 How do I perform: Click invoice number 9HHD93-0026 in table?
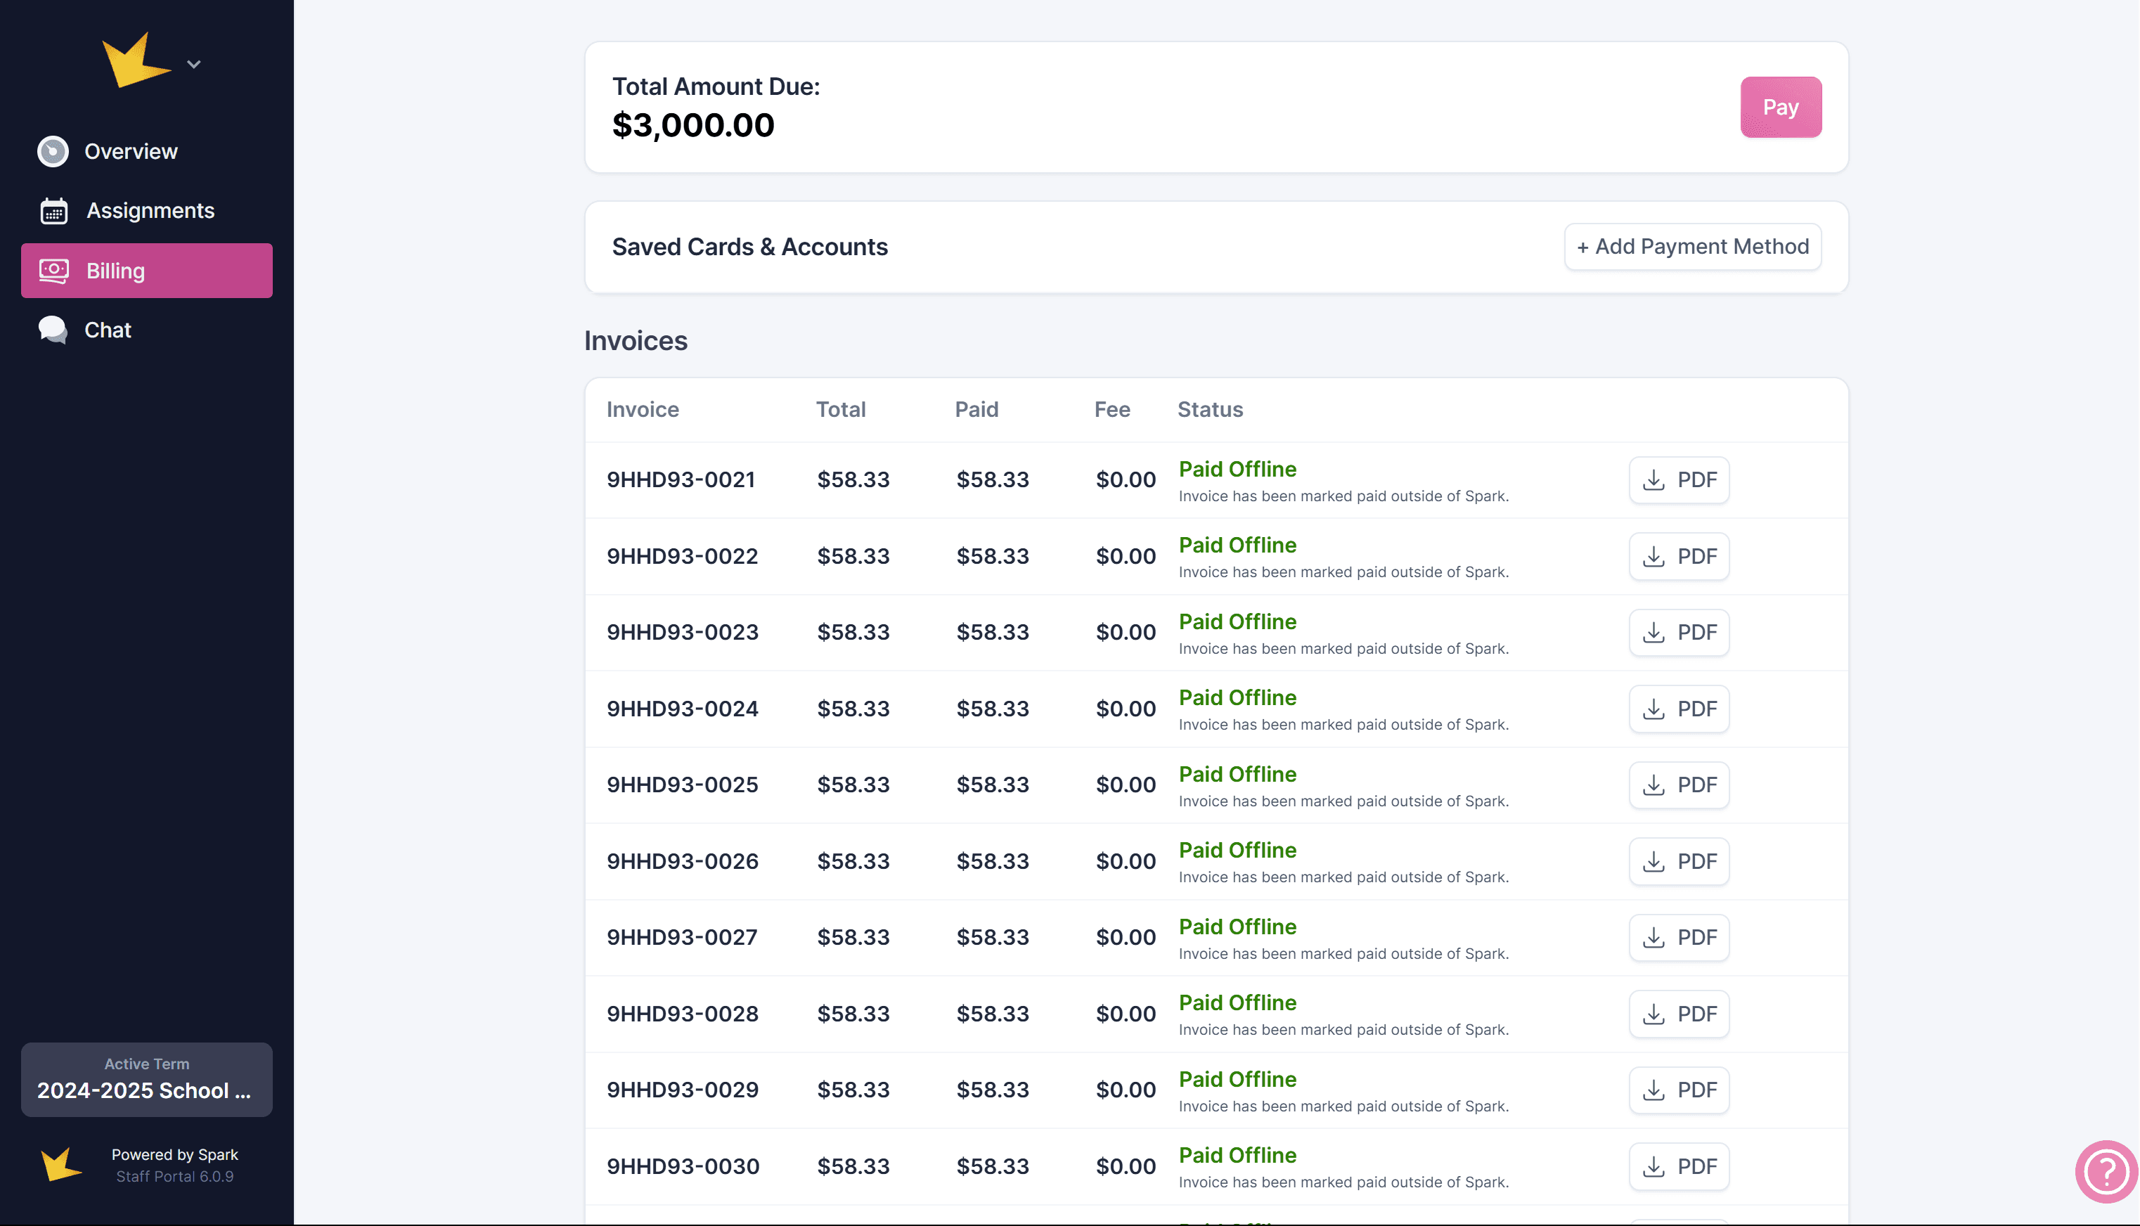pyautogui.click(x=682, y=861)
